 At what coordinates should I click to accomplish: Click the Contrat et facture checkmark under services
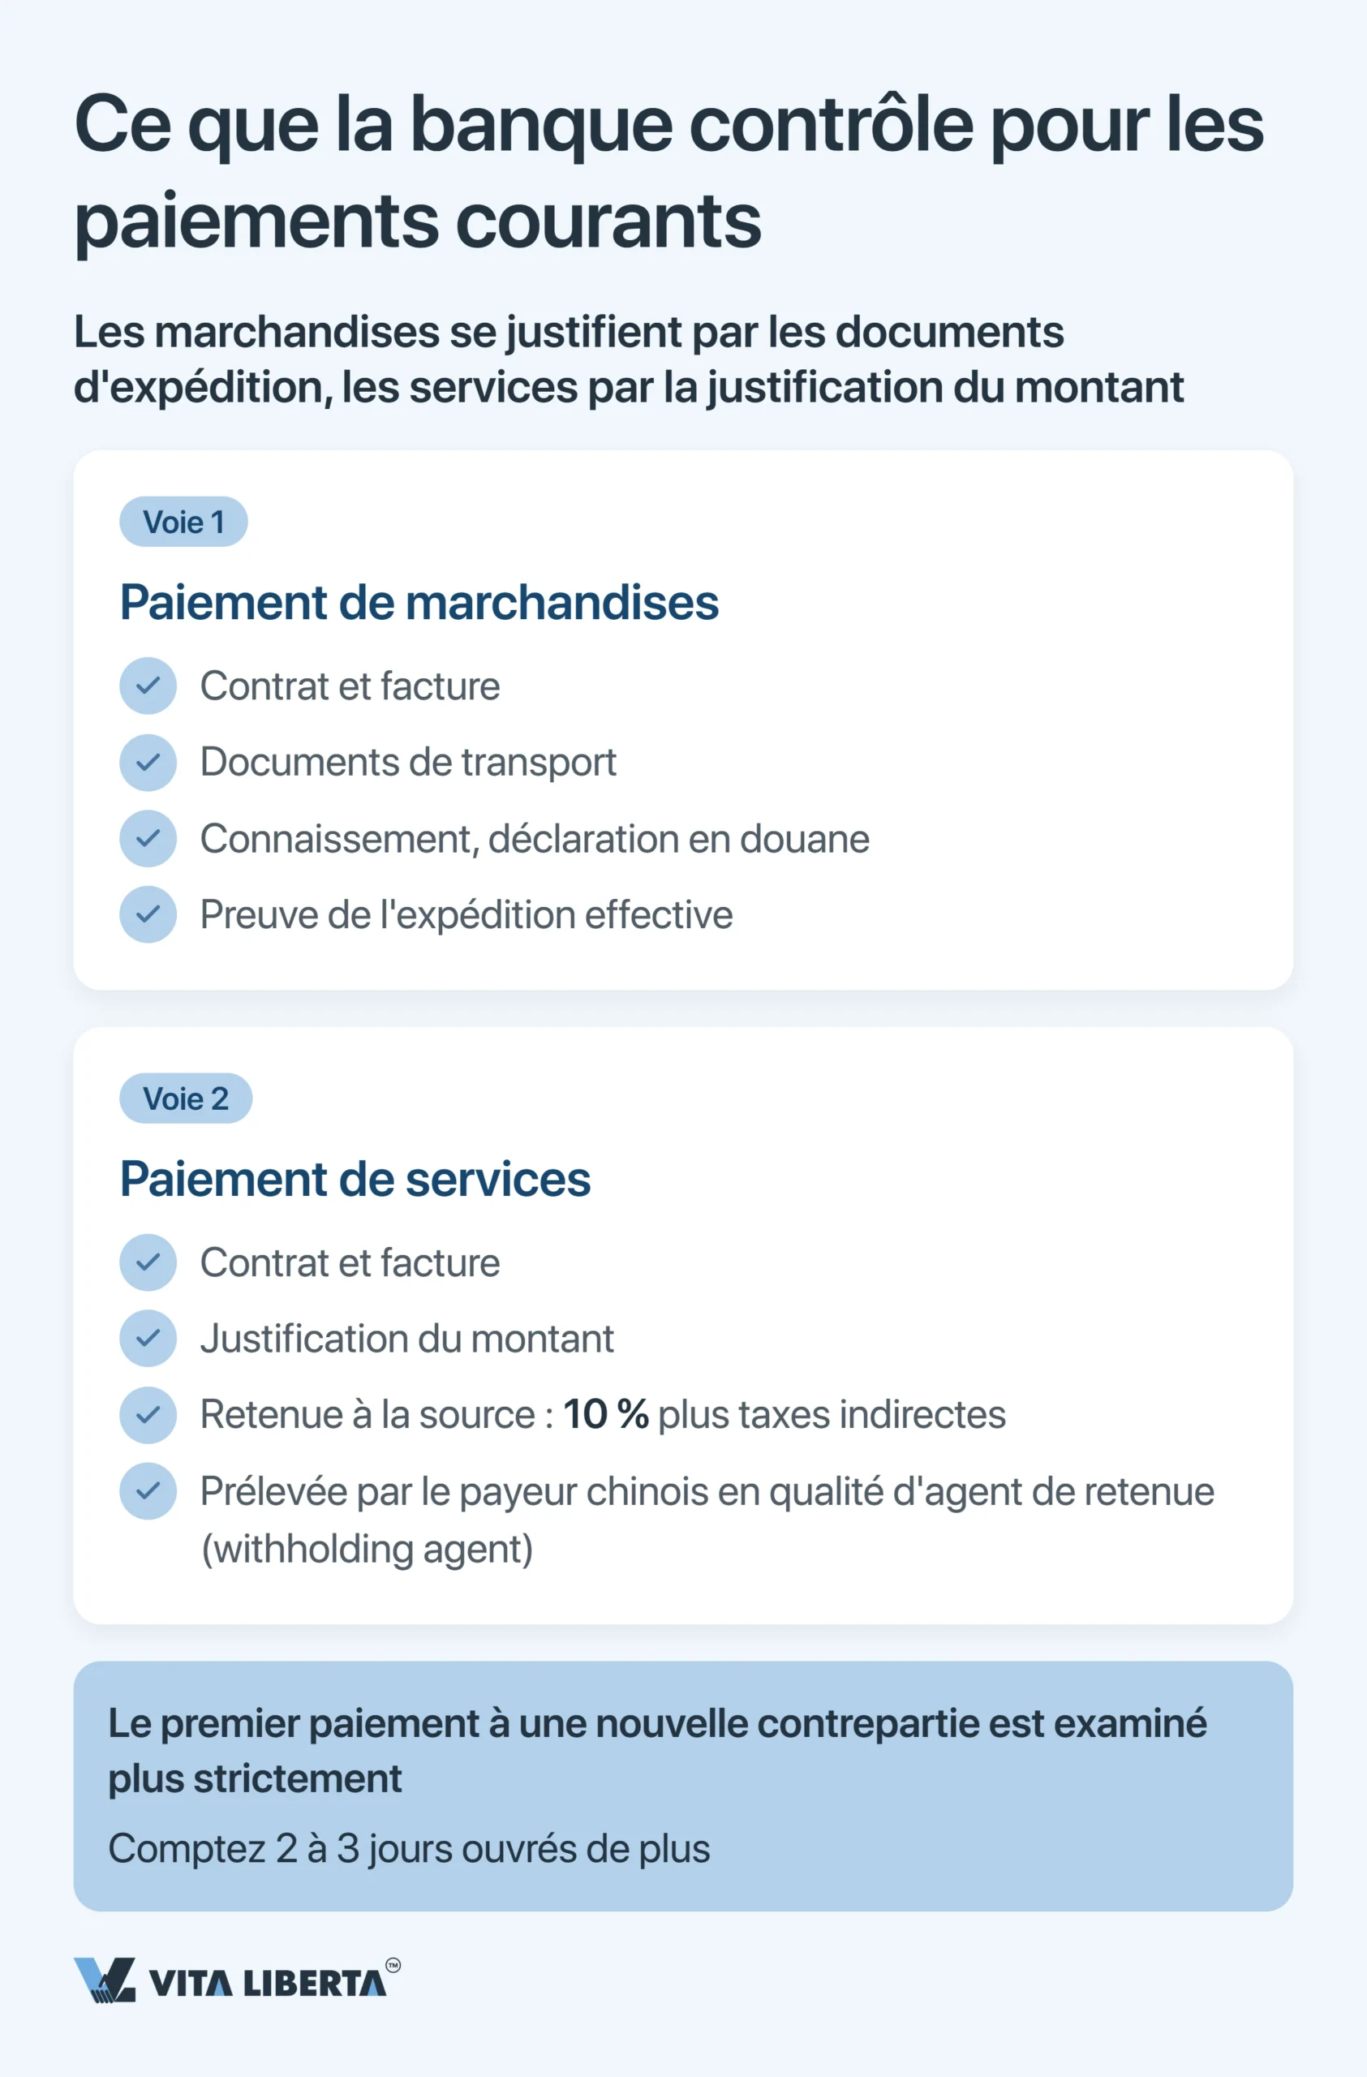148,1262
